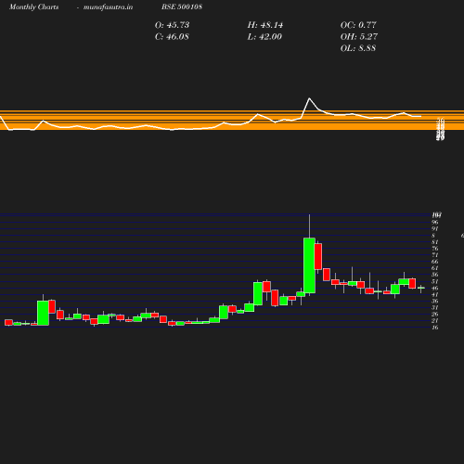Click the 76 price axis label
This screenshot has height=464, width=464.
[435, 249]
